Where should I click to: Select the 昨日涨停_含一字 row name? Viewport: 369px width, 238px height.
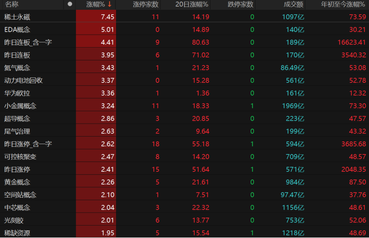click(28, 144)
